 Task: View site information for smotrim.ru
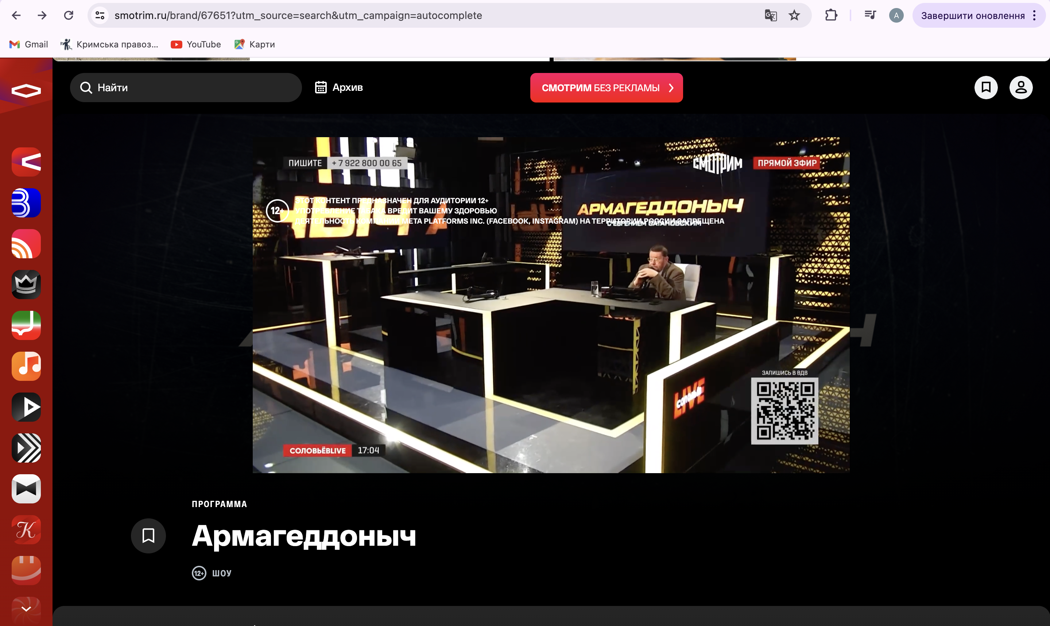(100, 16)
